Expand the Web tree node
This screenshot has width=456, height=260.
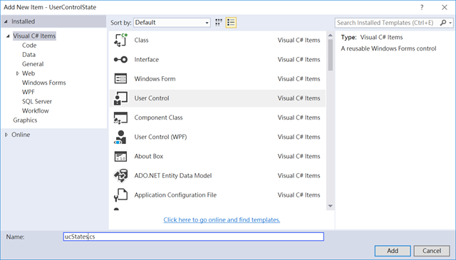pyautogui.click(x=17, y=73)
